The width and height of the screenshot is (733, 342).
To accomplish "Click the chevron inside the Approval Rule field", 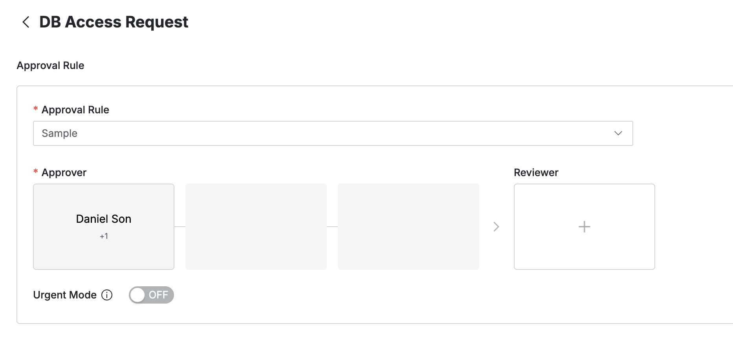I will pyautogui.click(x=618, y=133).
